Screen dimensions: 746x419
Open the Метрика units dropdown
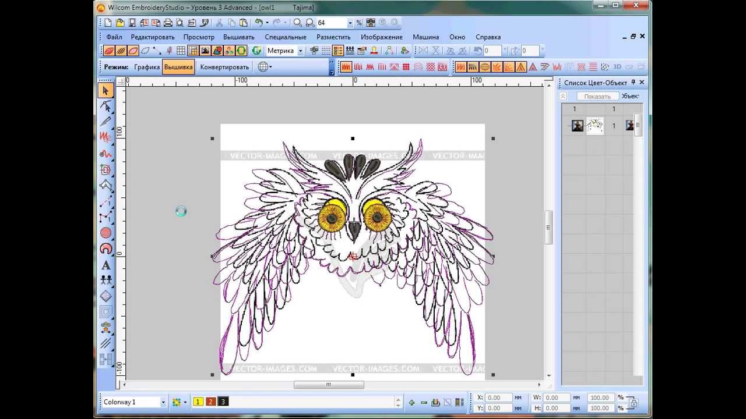tap(301, 51)
